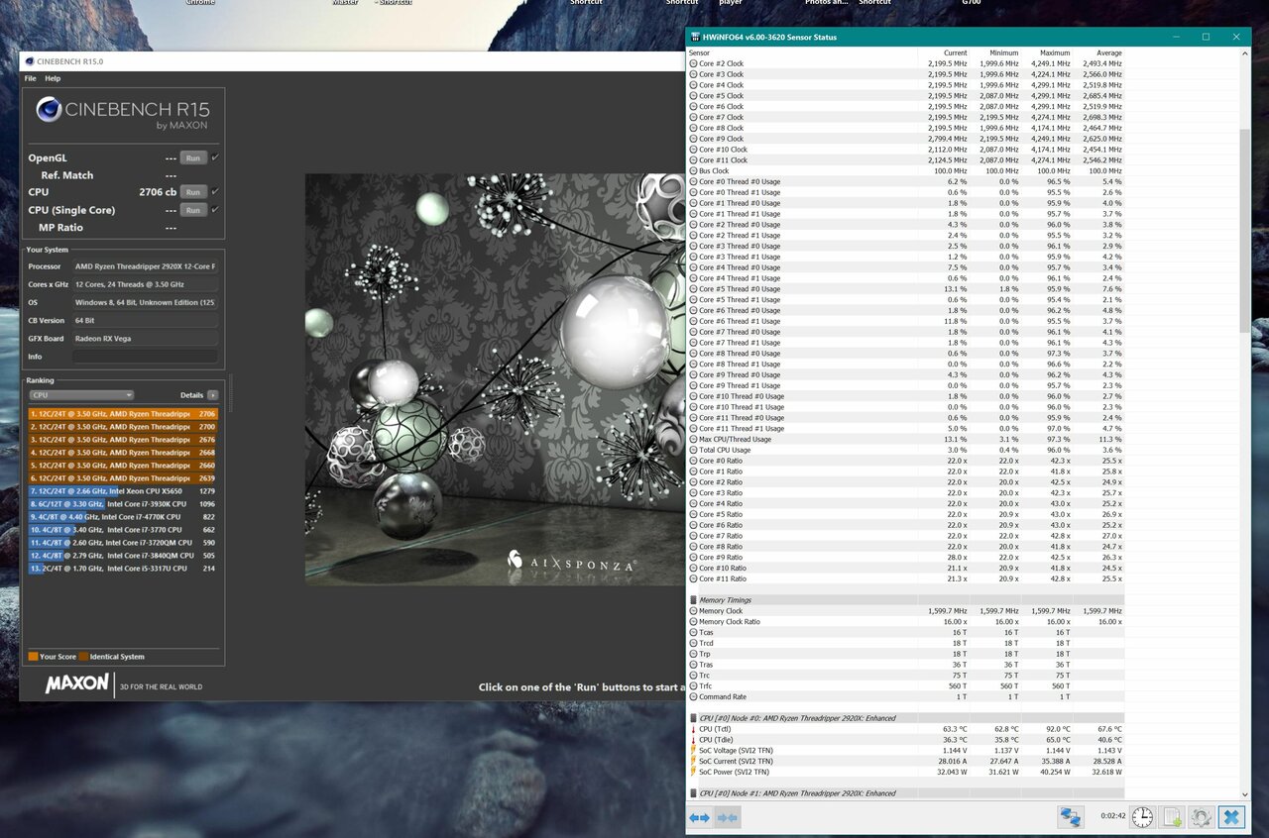Viewport: 1269px width, 838px height.
Task: Select the Intel Core i7-3720QM ranking row
Action: (123, 543)
